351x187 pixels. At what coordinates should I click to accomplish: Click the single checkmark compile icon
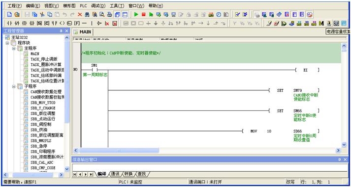point(237,15)
